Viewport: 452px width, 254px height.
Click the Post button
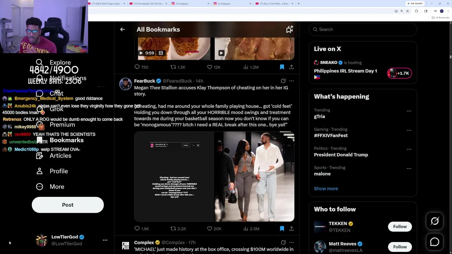point(68,205)
